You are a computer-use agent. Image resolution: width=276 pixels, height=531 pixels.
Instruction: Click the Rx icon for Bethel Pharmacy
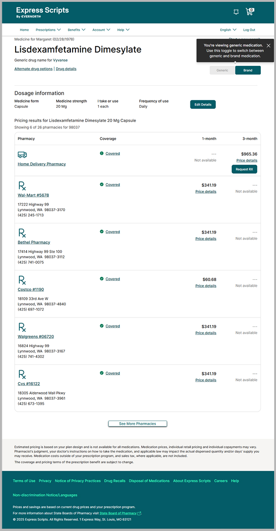(22, 233)
